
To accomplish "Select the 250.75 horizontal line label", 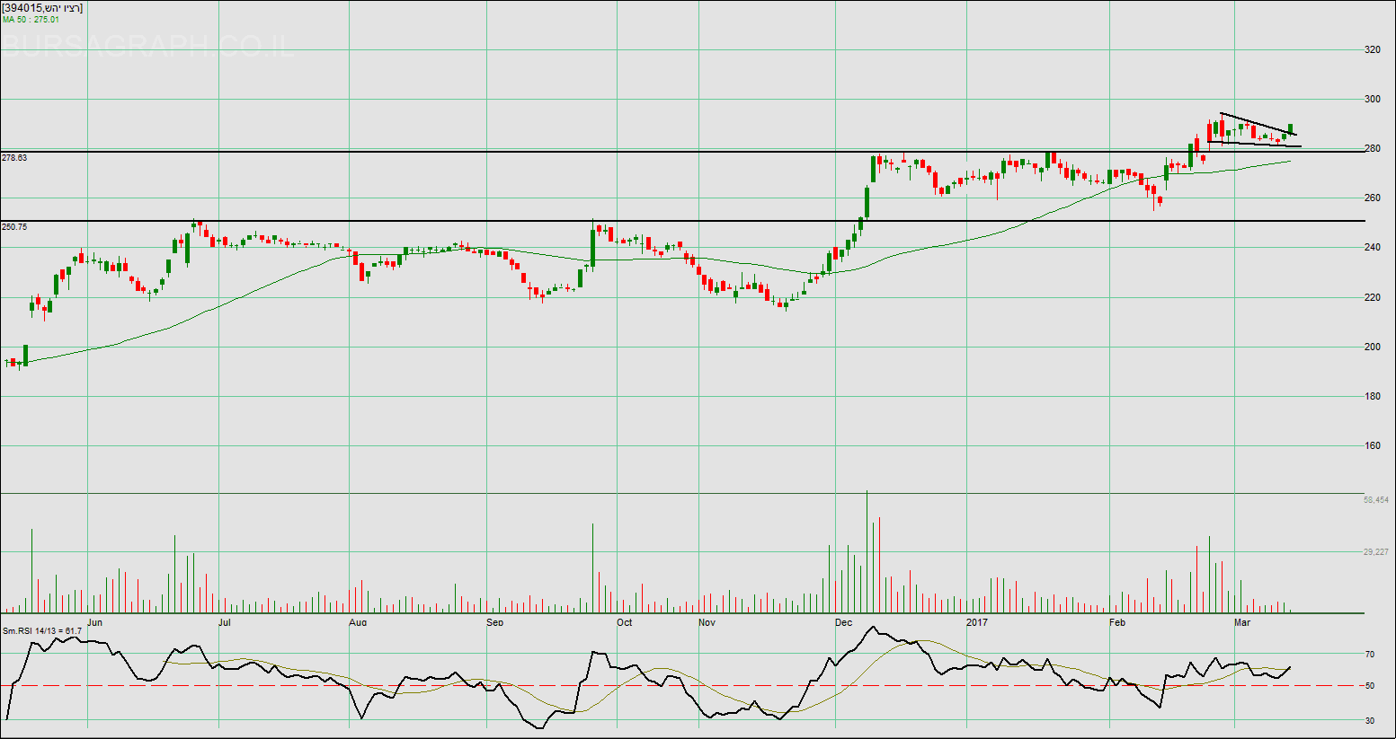I will tap(14, 227).
